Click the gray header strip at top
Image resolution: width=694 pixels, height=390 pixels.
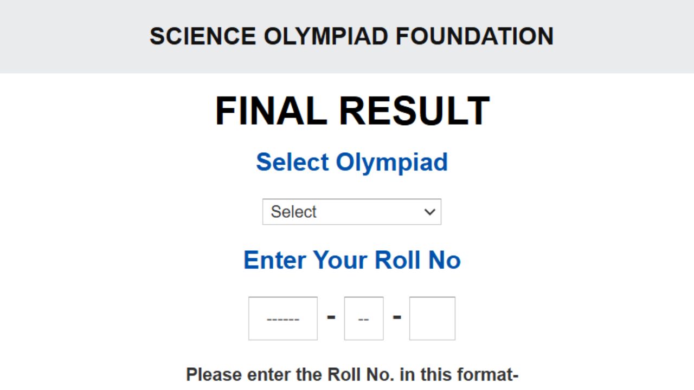pos(81,36)
